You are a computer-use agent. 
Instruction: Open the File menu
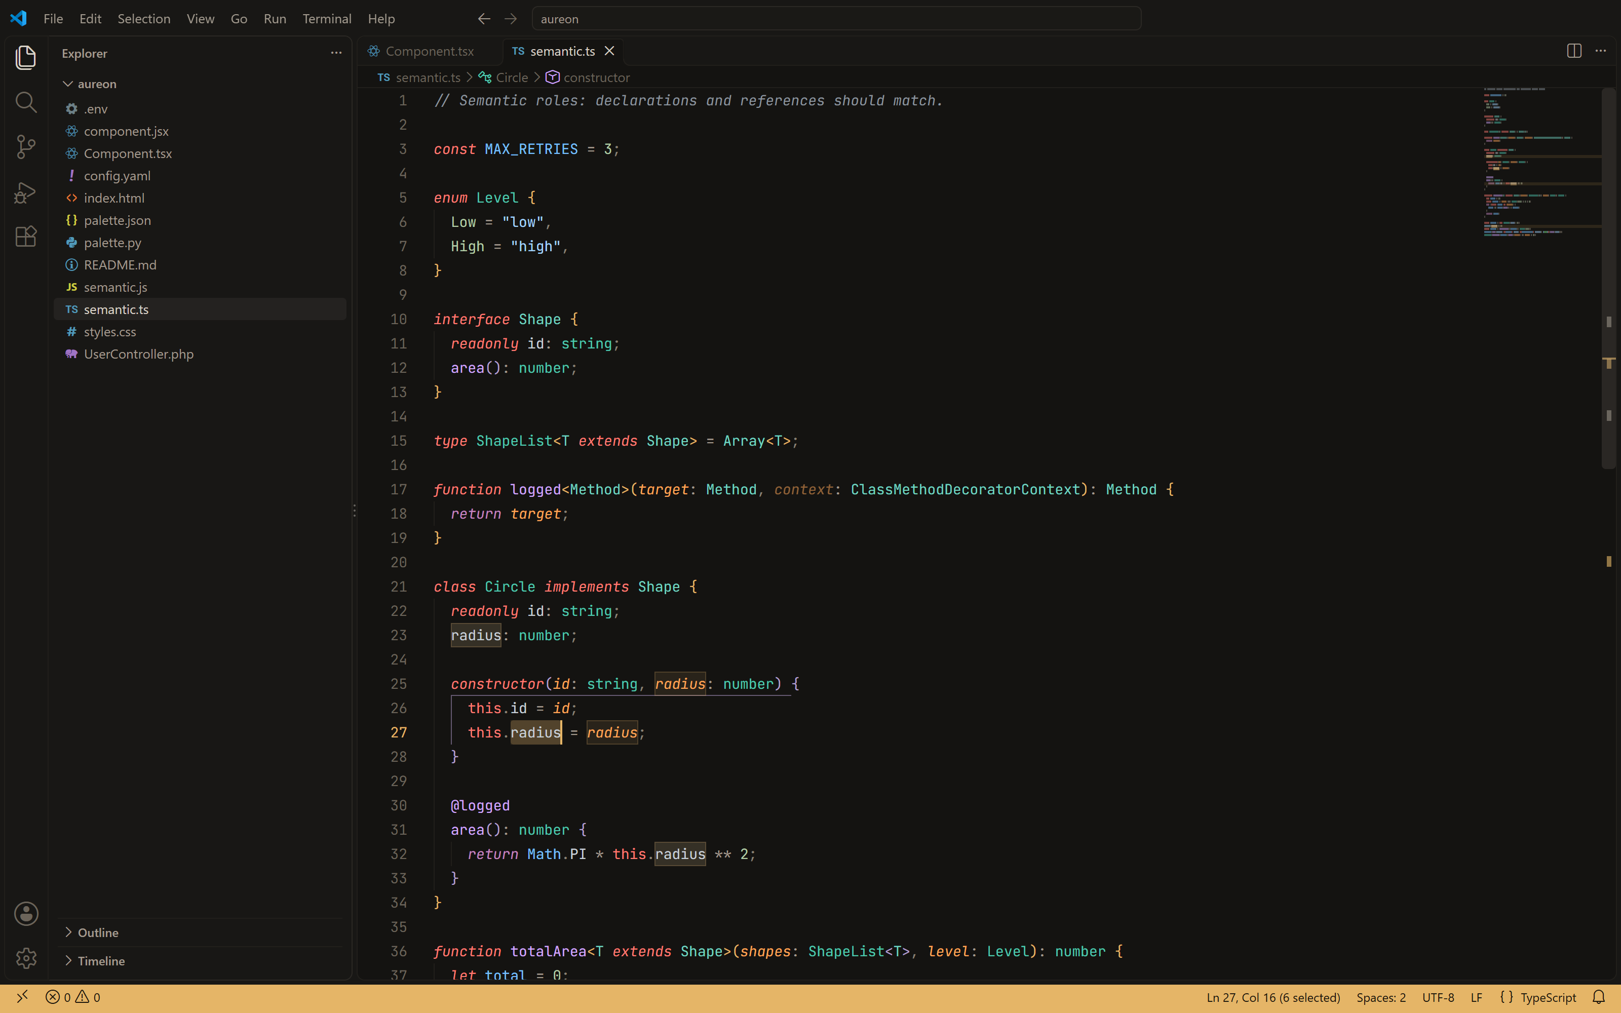53,19
